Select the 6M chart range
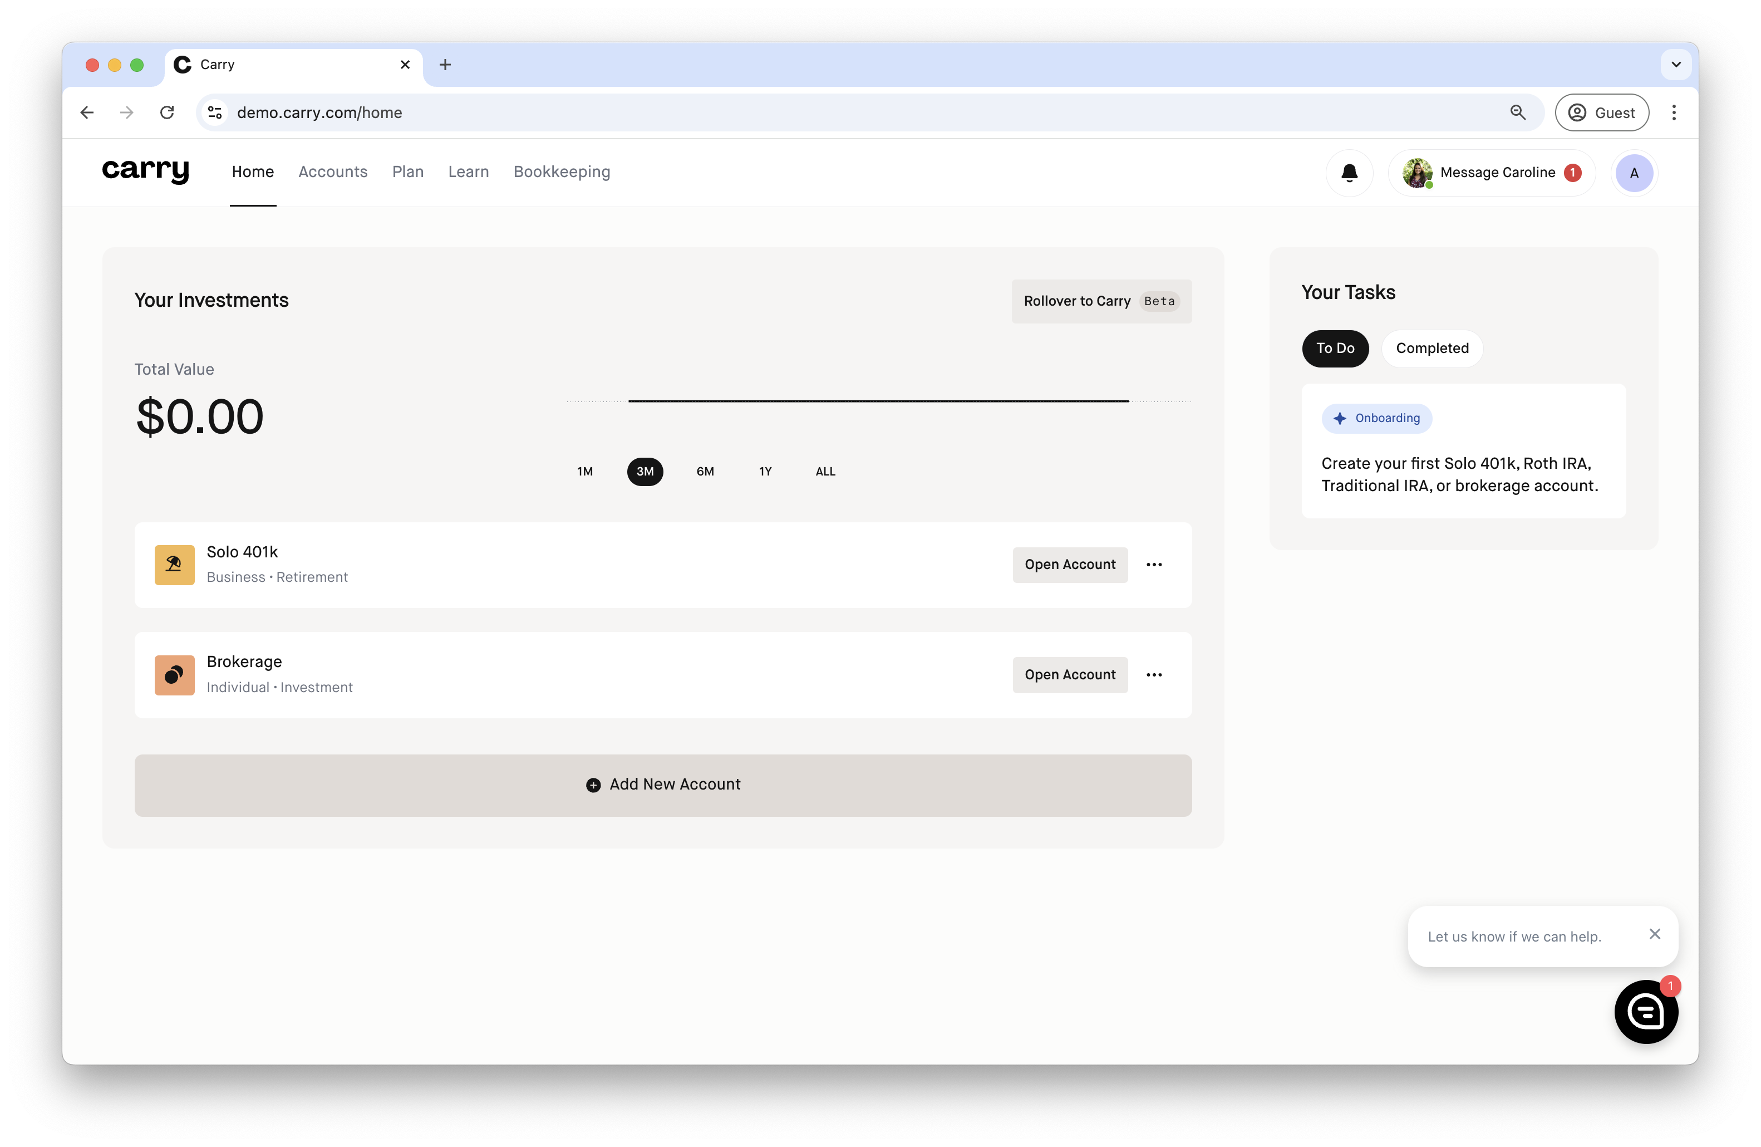Viewport: 1761px width, 1147px height. (705, 472)
